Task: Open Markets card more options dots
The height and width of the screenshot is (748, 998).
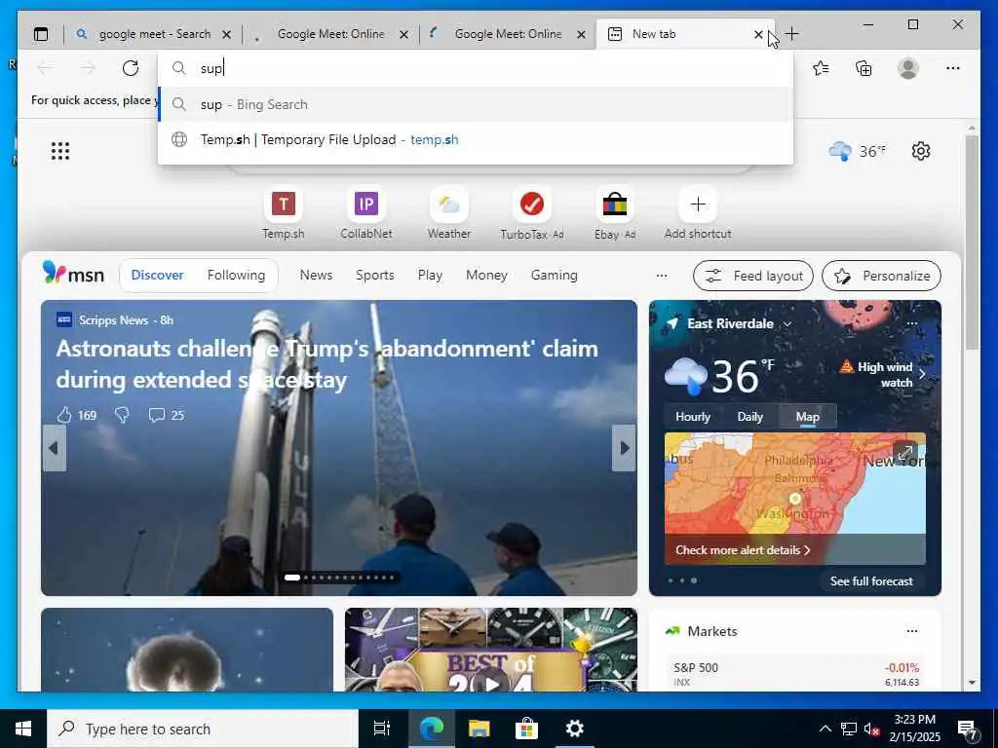Action: coord(912,631)
